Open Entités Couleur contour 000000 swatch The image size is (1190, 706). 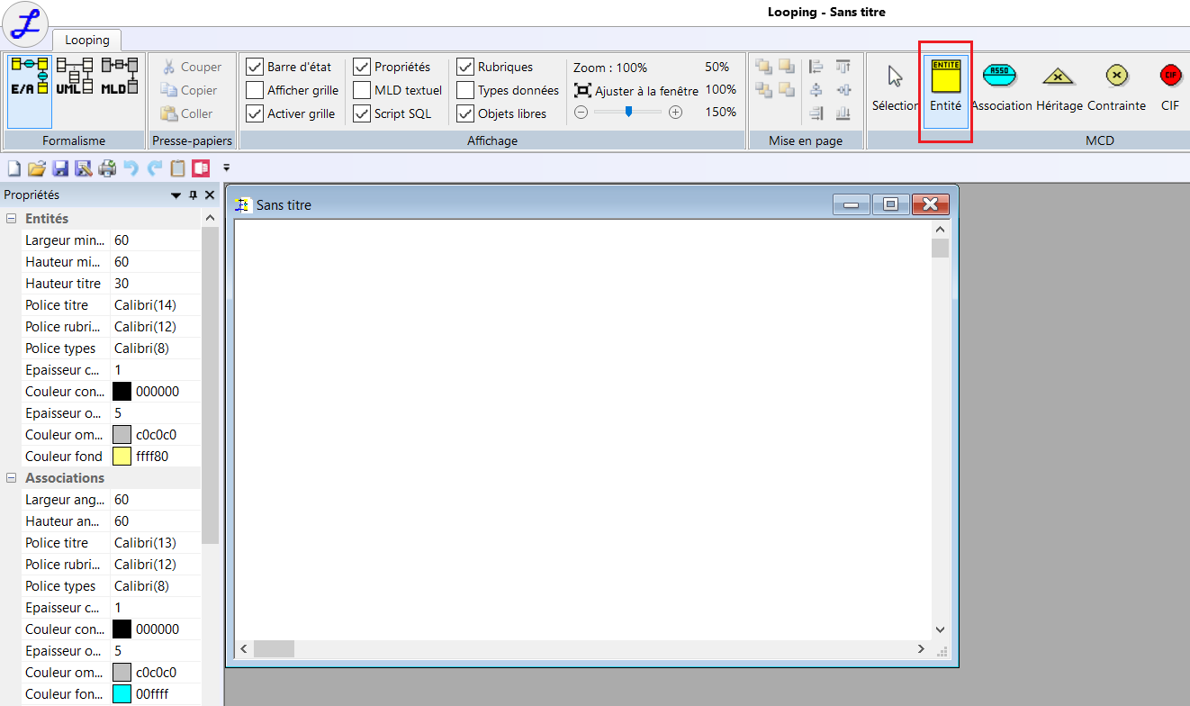(122, 392)
